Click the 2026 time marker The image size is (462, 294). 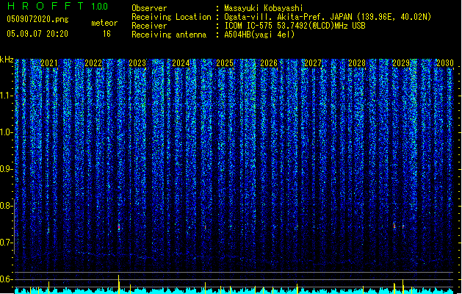(x=269, y=63)
